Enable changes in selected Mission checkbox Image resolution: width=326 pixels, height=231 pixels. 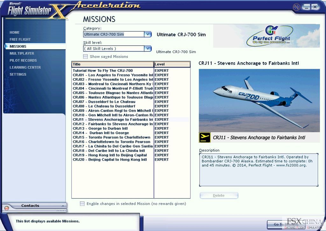pyautogui.click(x=82, y=204)
